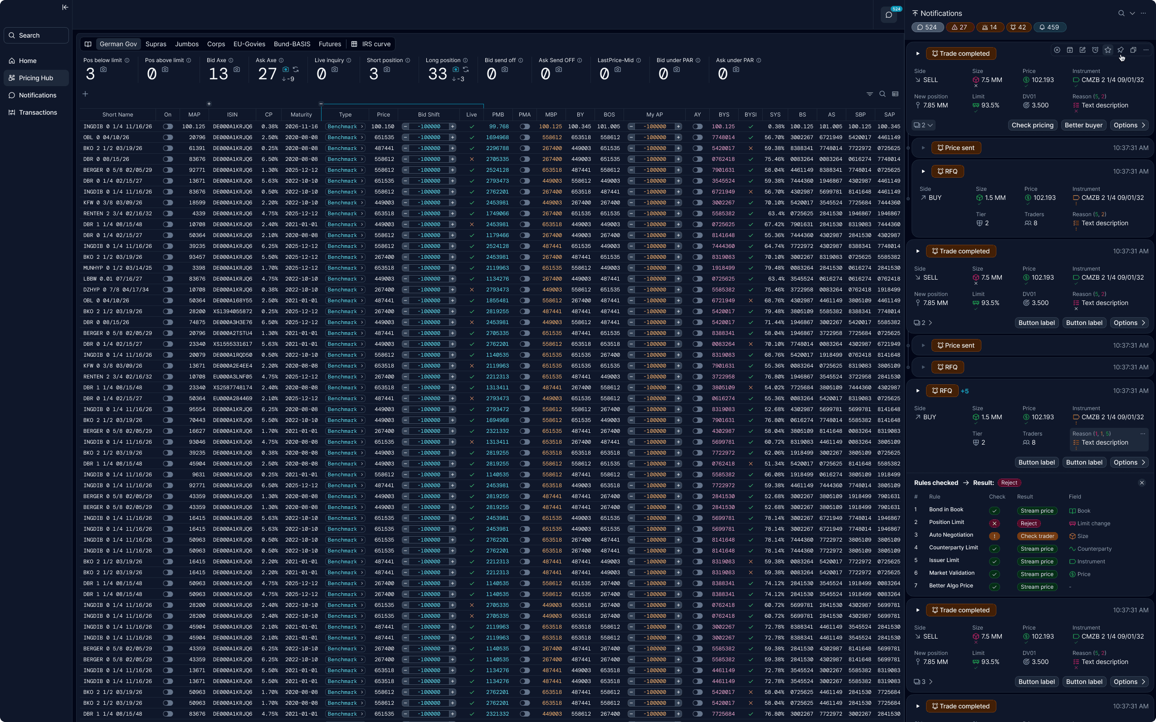This screenshot has height=722, width=1156.
Task: Switch to the Bund-BASIS tab
Action: click(x=292, y=44)
